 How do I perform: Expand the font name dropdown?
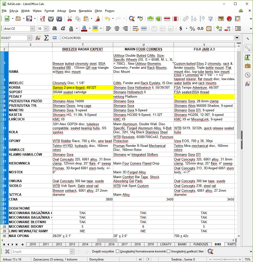tap(32, 28)
